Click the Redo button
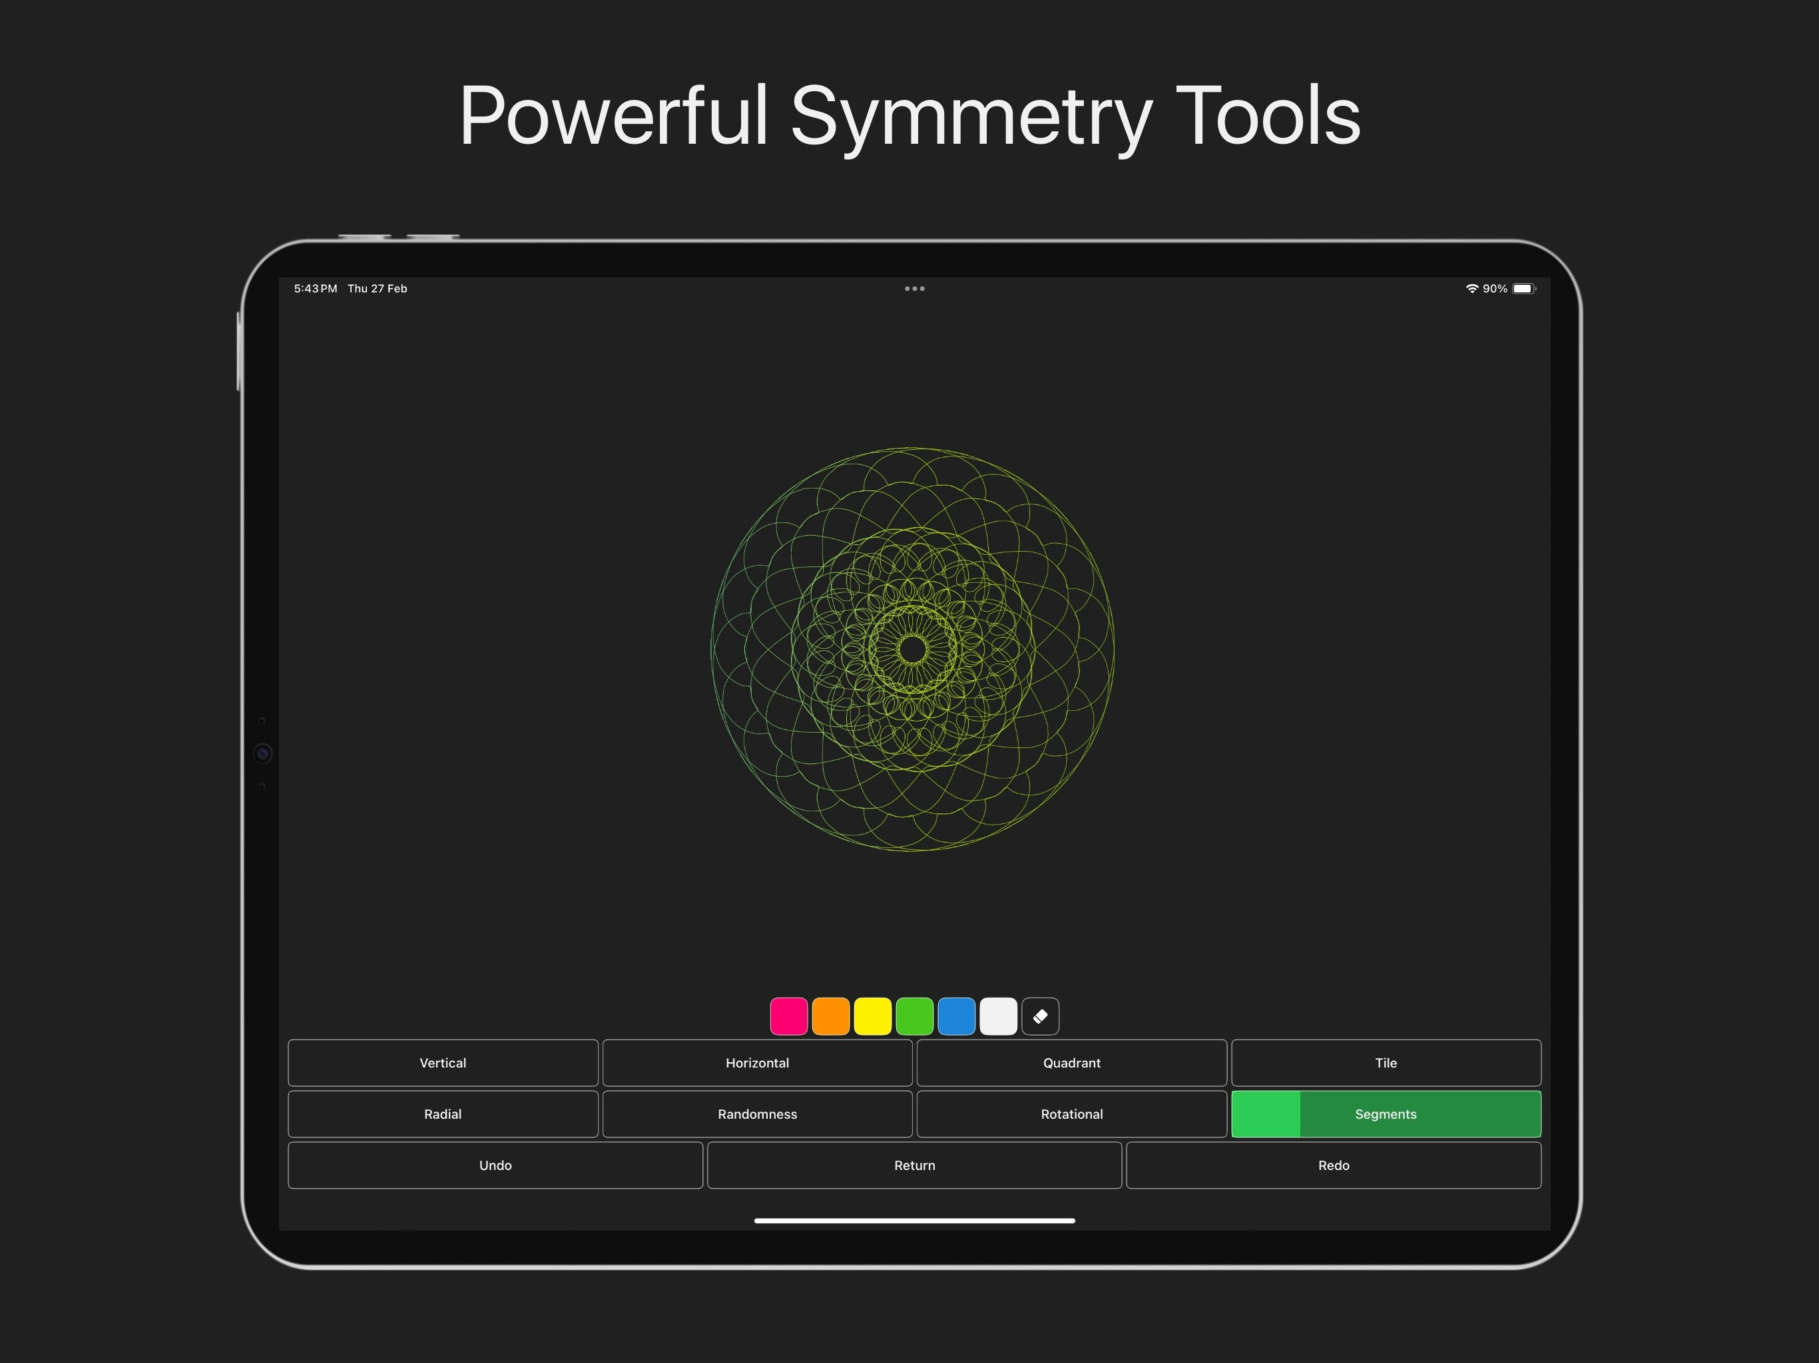This screenshot has height=1363, width=1819. click(x=1333, y=1165)
